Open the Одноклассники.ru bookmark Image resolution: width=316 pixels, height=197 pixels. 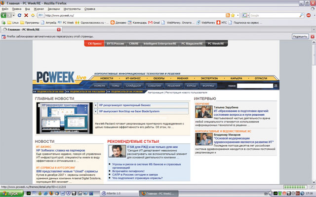[92, 23]
